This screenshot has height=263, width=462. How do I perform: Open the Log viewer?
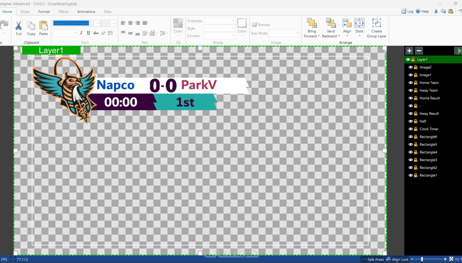(x=407, y=11)
